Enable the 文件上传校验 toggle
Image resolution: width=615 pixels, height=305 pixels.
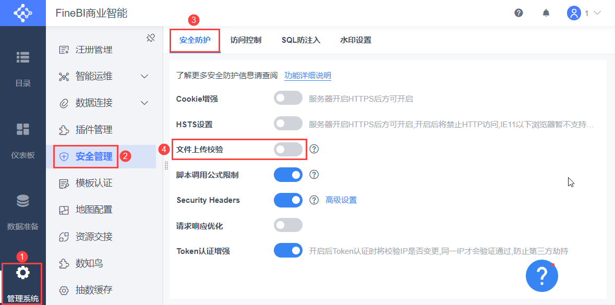288,150
